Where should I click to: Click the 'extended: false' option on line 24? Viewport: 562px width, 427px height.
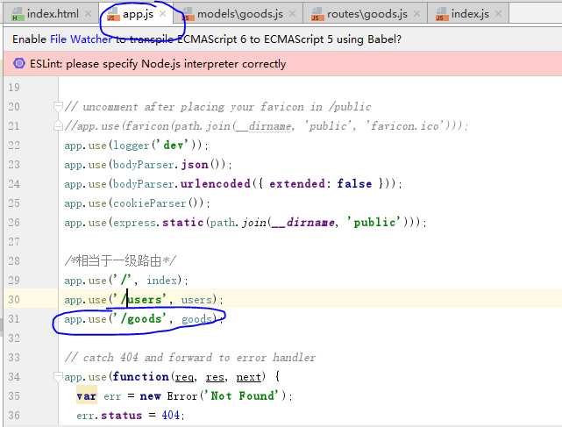(x=320, y=183)
